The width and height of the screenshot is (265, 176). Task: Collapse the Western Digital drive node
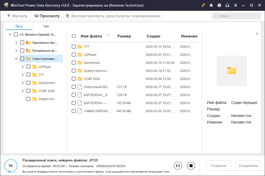pos(10,34)
